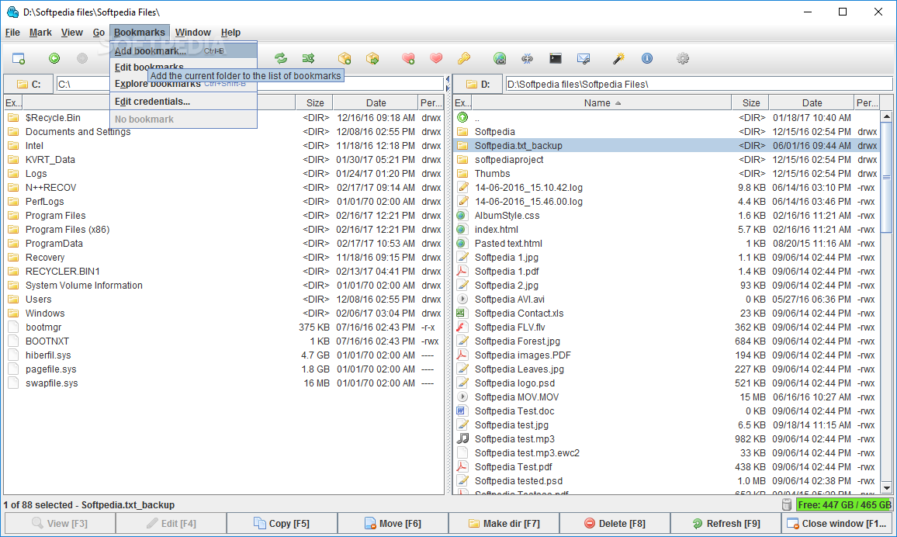
Task: Click right panel scrollbar down arrow
Action: (x=886, y=488)
